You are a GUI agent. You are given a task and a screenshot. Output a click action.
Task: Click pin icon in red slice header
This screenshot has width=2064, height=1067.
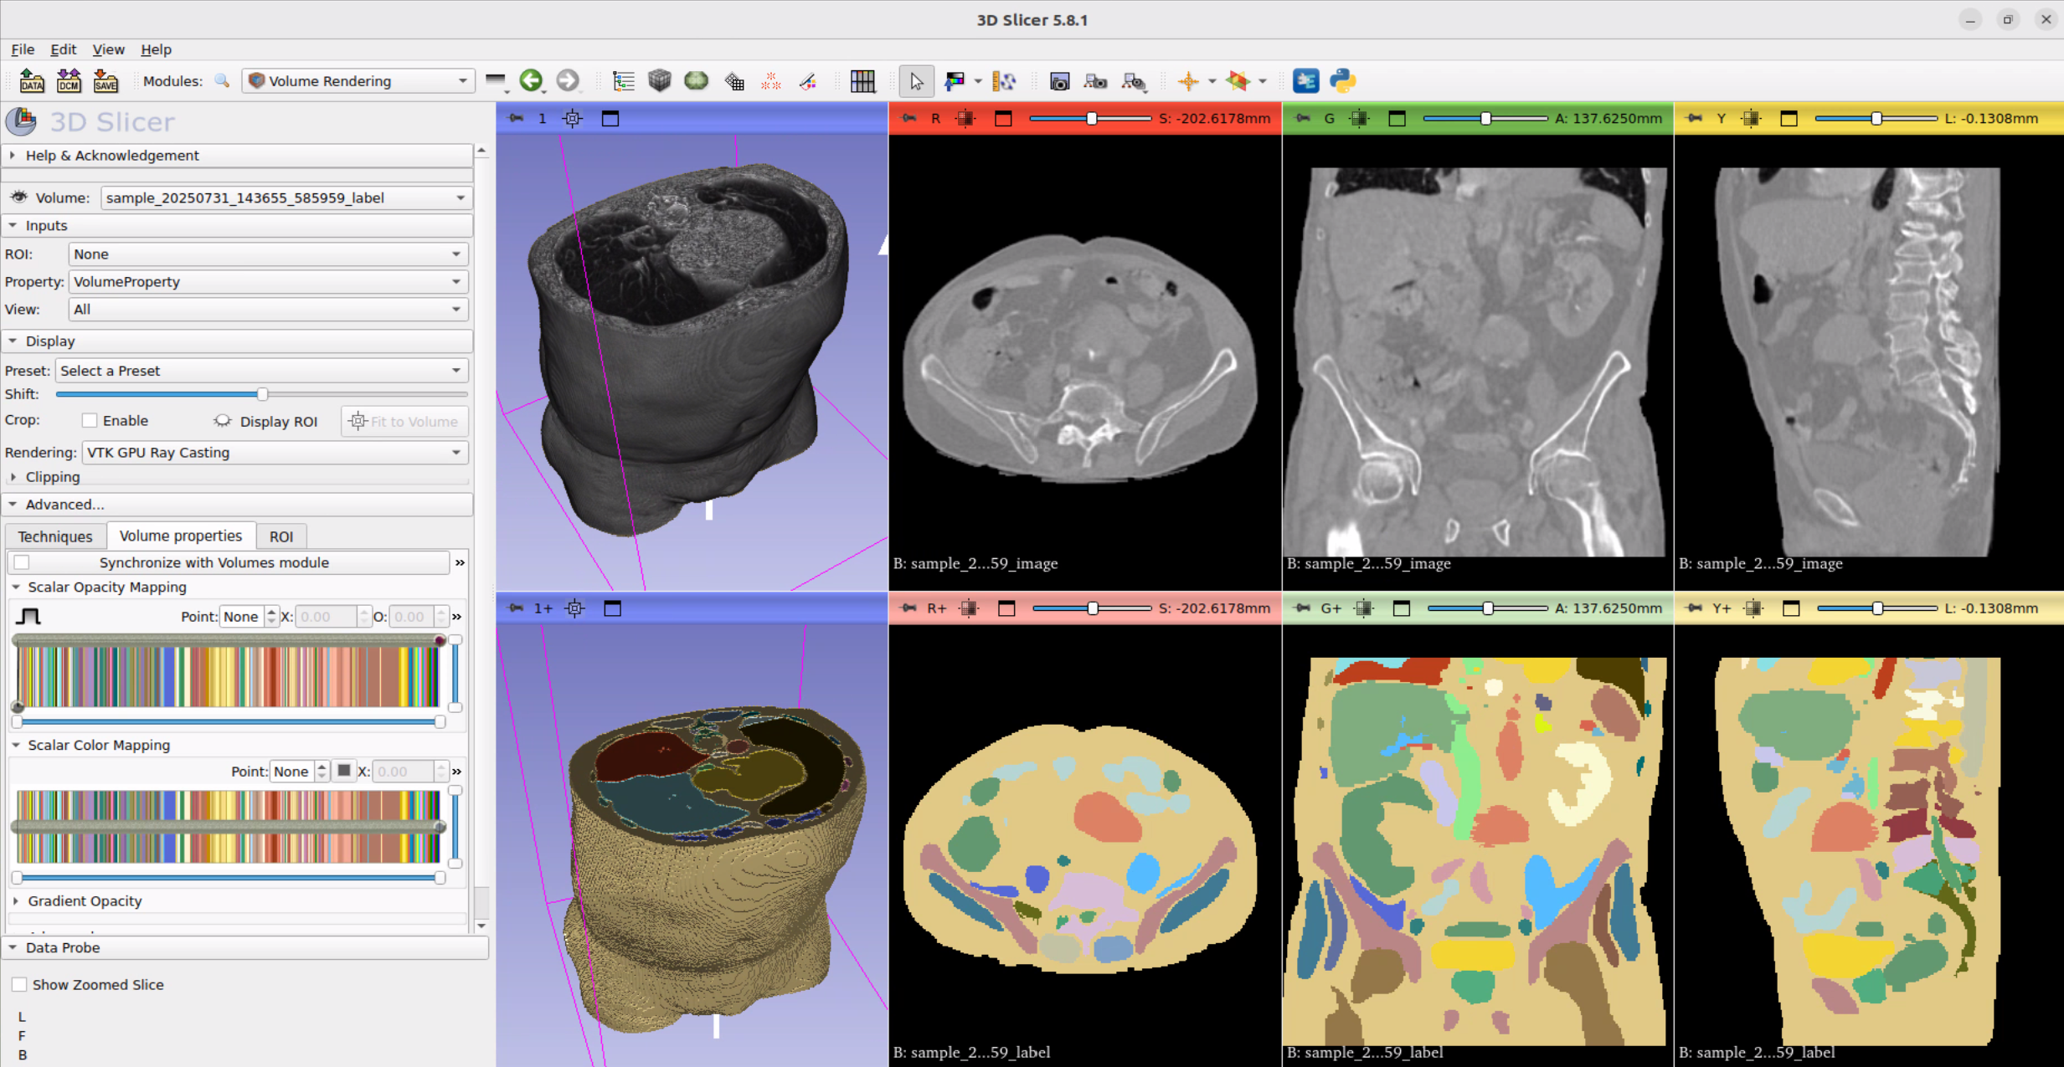(908, 118)
